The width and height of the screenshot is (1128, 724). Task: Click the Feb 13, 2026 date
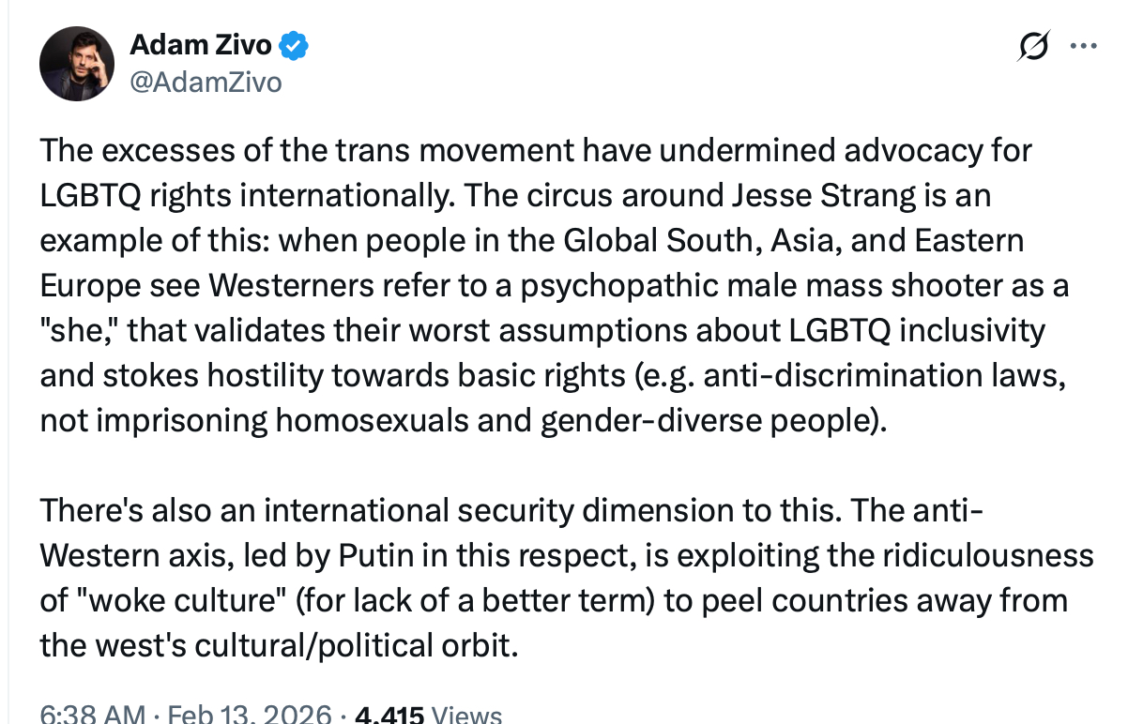click(242, 715)
